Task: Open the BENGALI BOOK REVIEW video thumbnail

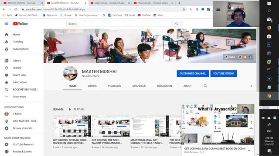Action: click(71, 126)
